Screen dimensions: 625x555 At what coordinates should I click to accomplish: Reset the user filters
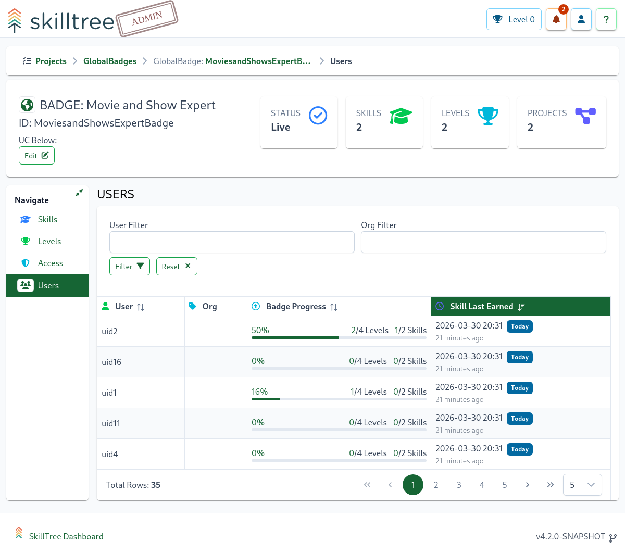coord(177,267)
